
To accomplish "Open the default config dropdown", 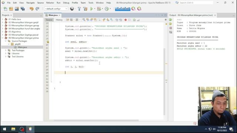I will (56, 9).
